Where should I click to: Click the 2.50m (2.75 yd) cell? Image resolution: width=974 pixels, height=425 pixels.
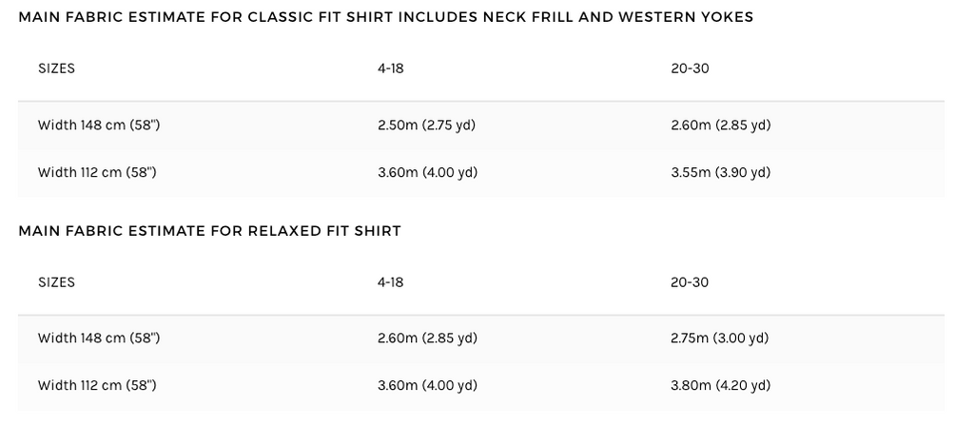(426, 125)
